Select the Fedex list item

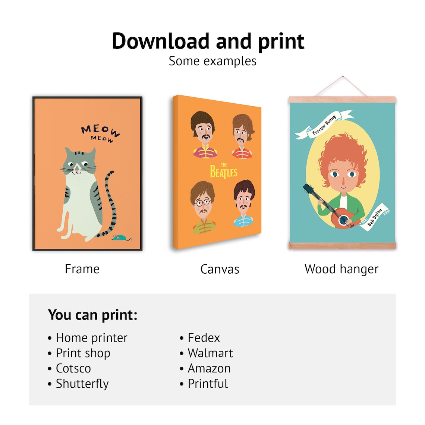click(x=200, y=338)
